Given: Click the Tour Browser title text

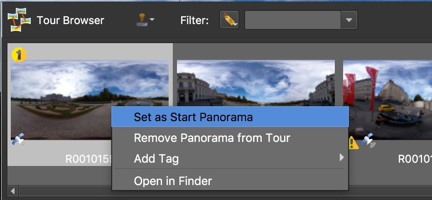Looking at the screenshot, I should 70,20.
